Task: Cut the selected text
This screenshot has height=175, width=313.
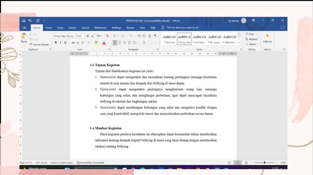Action: (x=33, y=34)
